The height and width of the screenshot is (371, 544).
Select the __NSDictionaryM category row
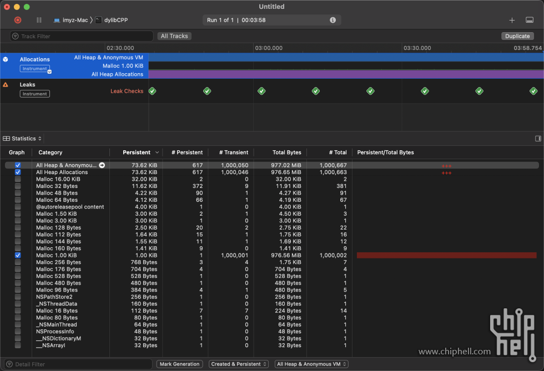point(58,338)
